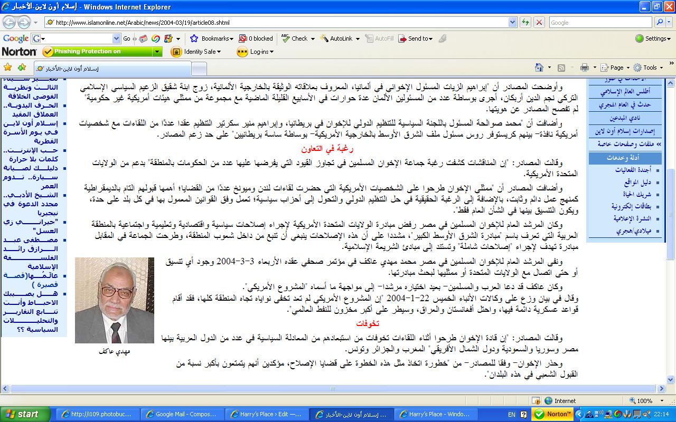Open the Norton Identity Safe dropdown

(x=196, y=52)
